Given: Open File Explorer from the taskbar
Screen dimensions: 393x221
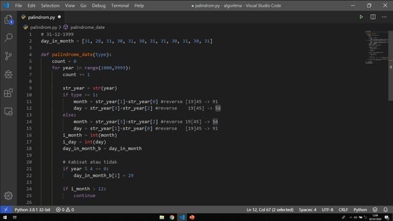Looking at the screenshot, I should 161,217.
